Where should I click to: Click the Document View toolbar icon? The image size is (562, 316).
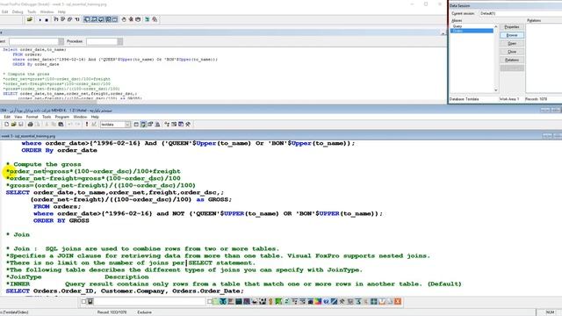pos(157,125)
